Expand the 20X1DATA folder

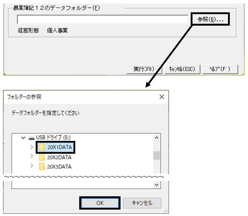(32, 147)
